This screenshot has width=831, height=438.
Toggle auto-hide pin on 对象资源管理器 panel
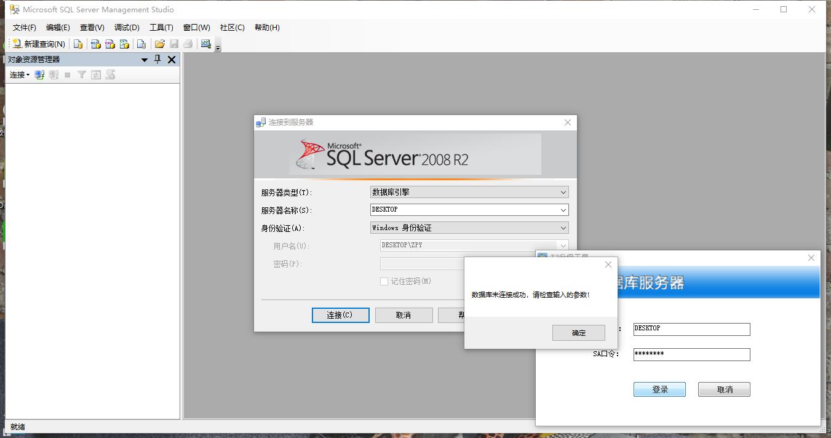(x=157, y=60)
